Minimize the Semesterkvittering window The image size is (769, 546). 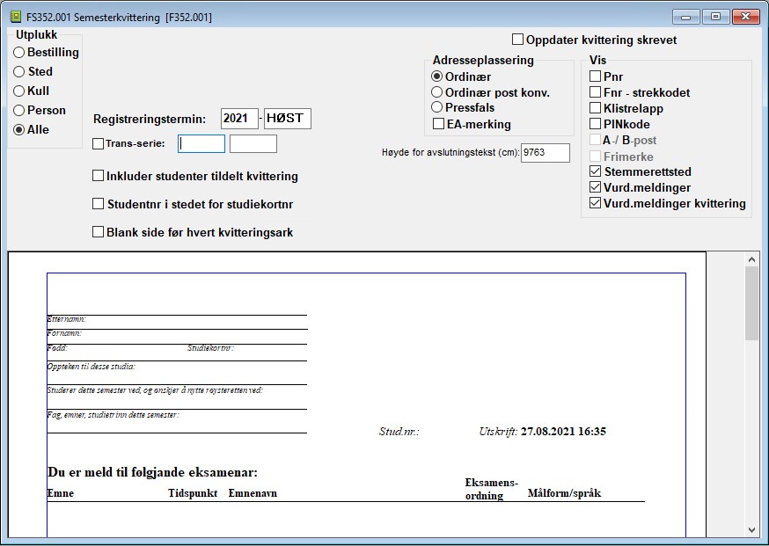point(686,17)
